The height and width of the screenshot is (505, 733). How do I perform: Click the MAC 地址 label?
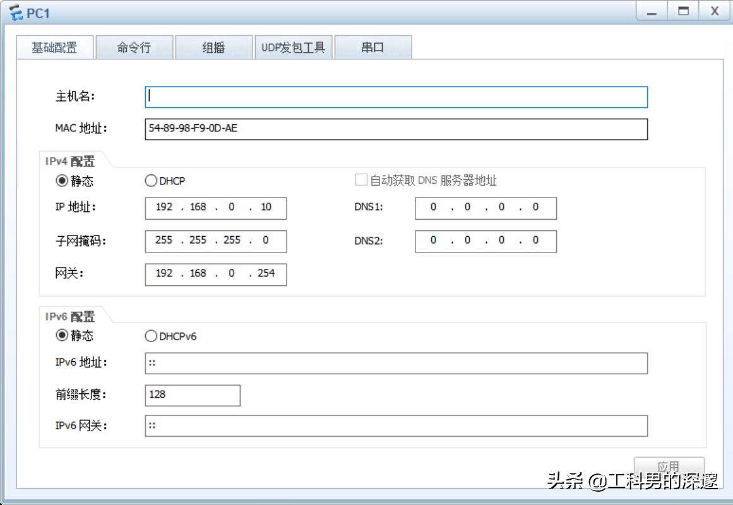[81, 128]
